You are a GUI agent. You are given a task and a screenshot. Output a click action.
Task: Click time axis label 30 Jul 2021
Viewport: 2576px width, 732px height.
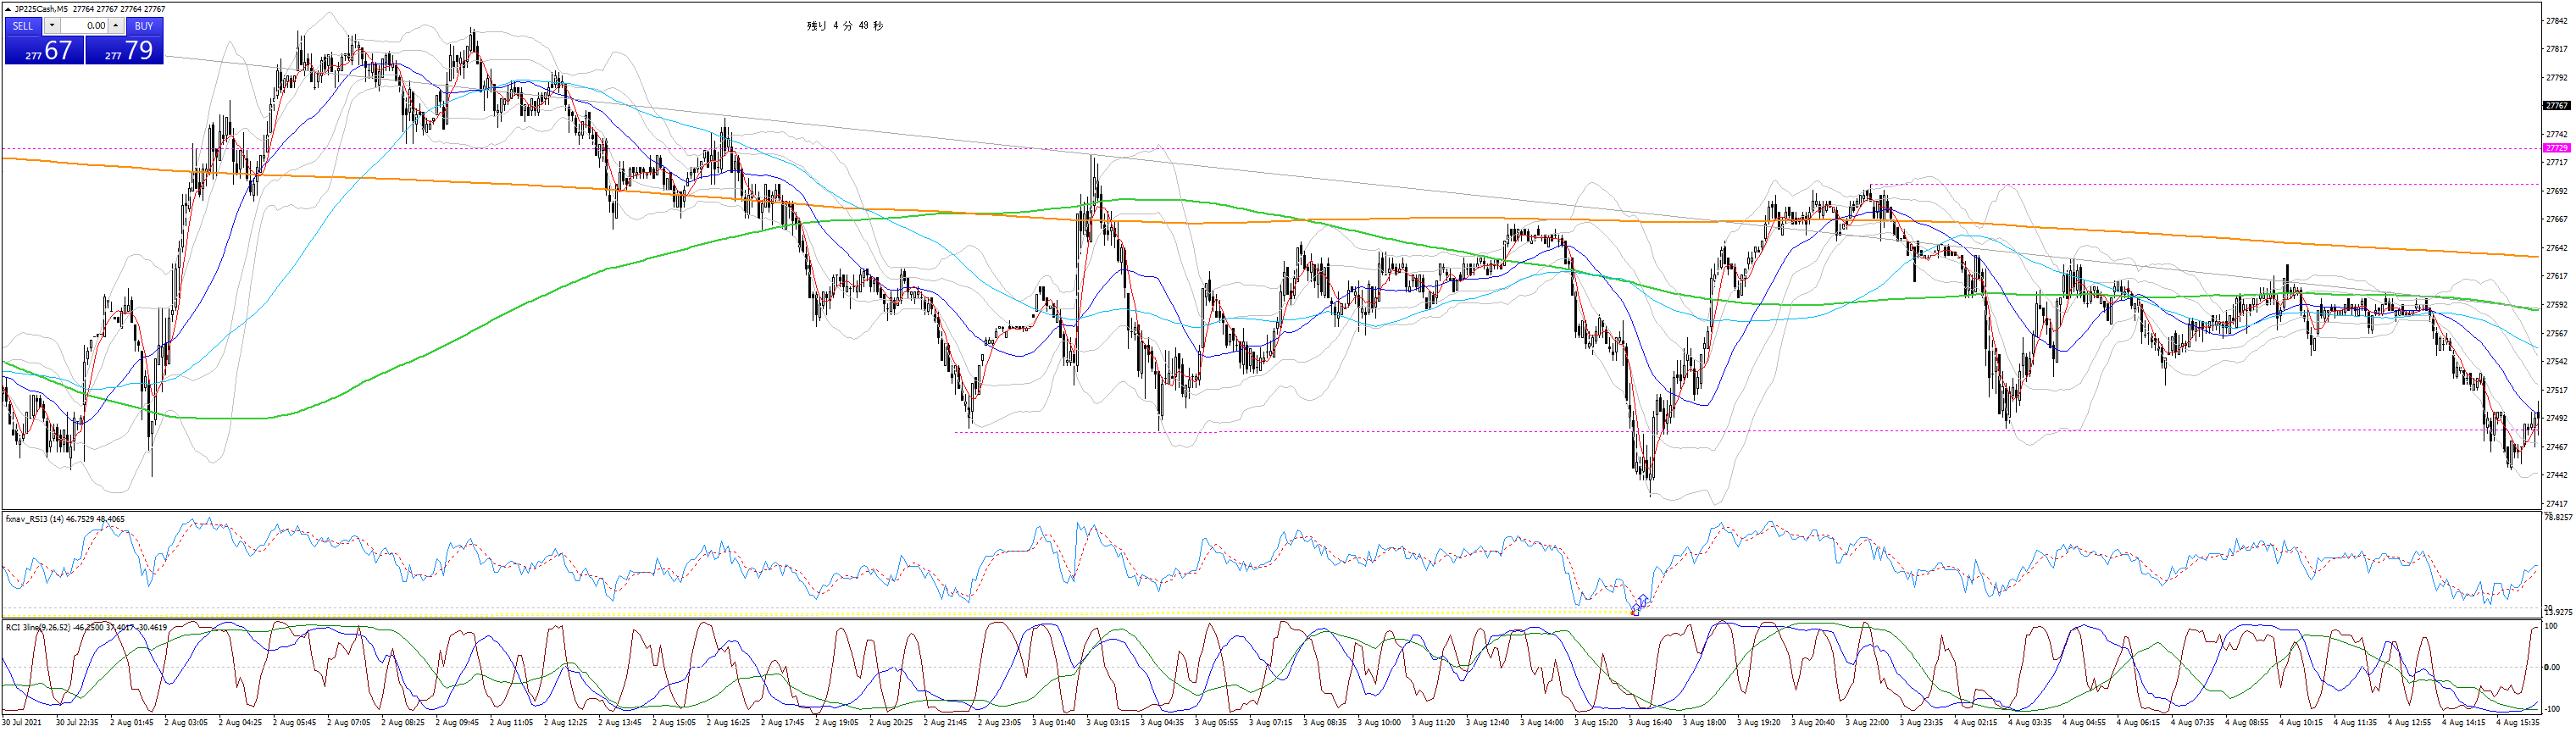click(x=22, y=722)
